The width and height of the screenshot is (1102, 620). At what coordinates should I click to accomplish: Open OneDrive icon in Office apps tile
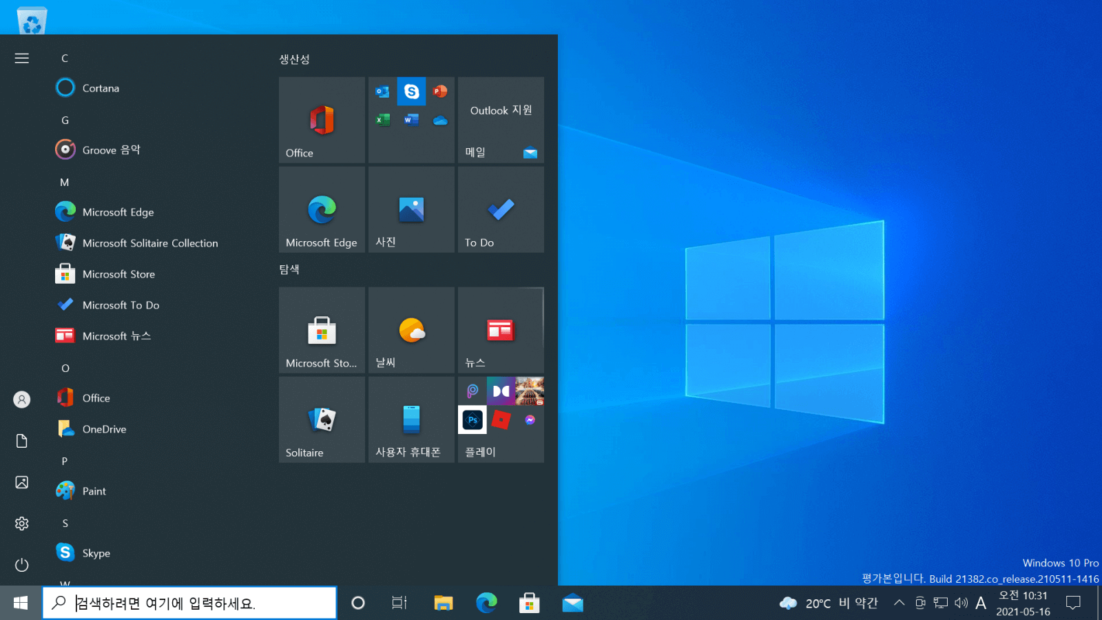click(x=440, y=120)
